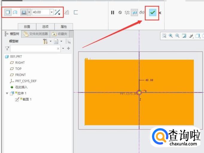Collapse the 拉伸 1 feature node

coord(7,93)
